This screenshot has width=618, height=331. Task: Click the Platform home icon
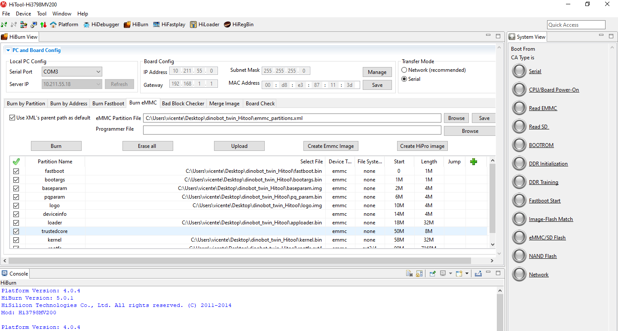click(x=53, y=25)
